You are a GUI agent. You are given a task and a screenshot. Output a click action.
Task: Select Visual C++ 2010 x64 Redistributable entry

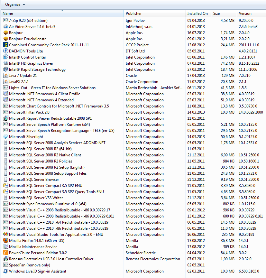coord(59,222)
